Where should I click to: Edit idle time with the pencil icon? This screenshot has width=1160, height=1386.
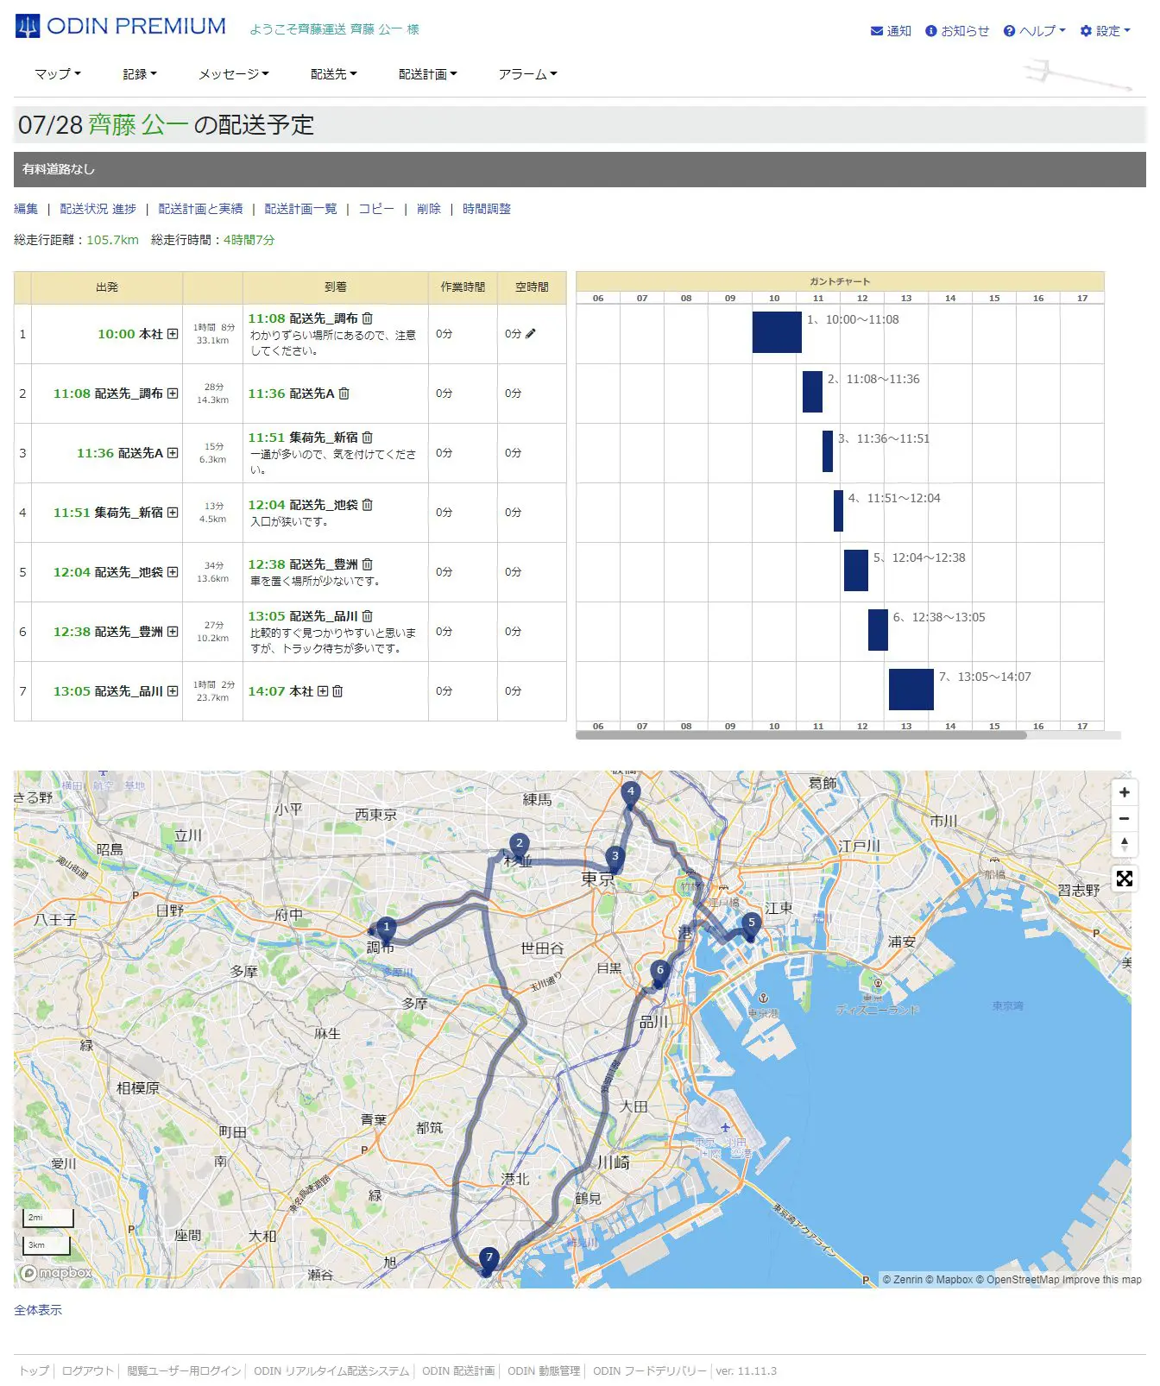coord(531,334)
